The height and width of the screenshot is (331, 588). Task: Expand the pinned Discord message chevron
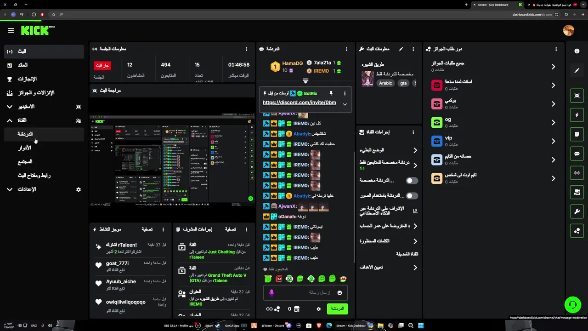(x=345, y=104)
